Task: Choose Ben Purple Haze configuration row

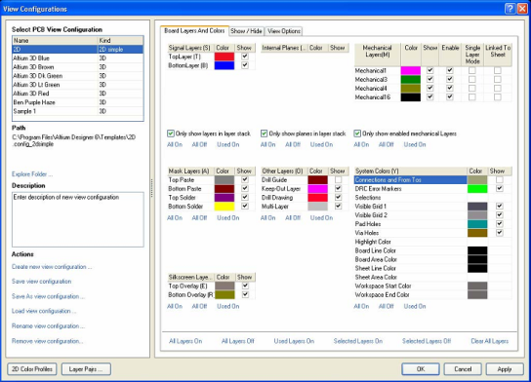Action: 78,102
